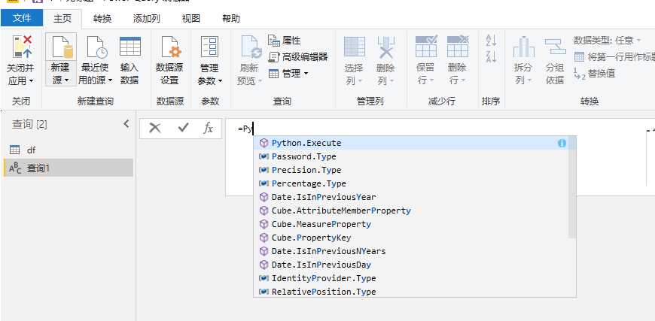
Task: Click the Manage Parameters icon
Action: (209, 47)
